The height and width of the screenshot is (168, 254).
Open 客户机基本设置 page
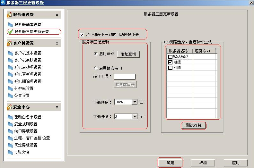click(28, 53)
